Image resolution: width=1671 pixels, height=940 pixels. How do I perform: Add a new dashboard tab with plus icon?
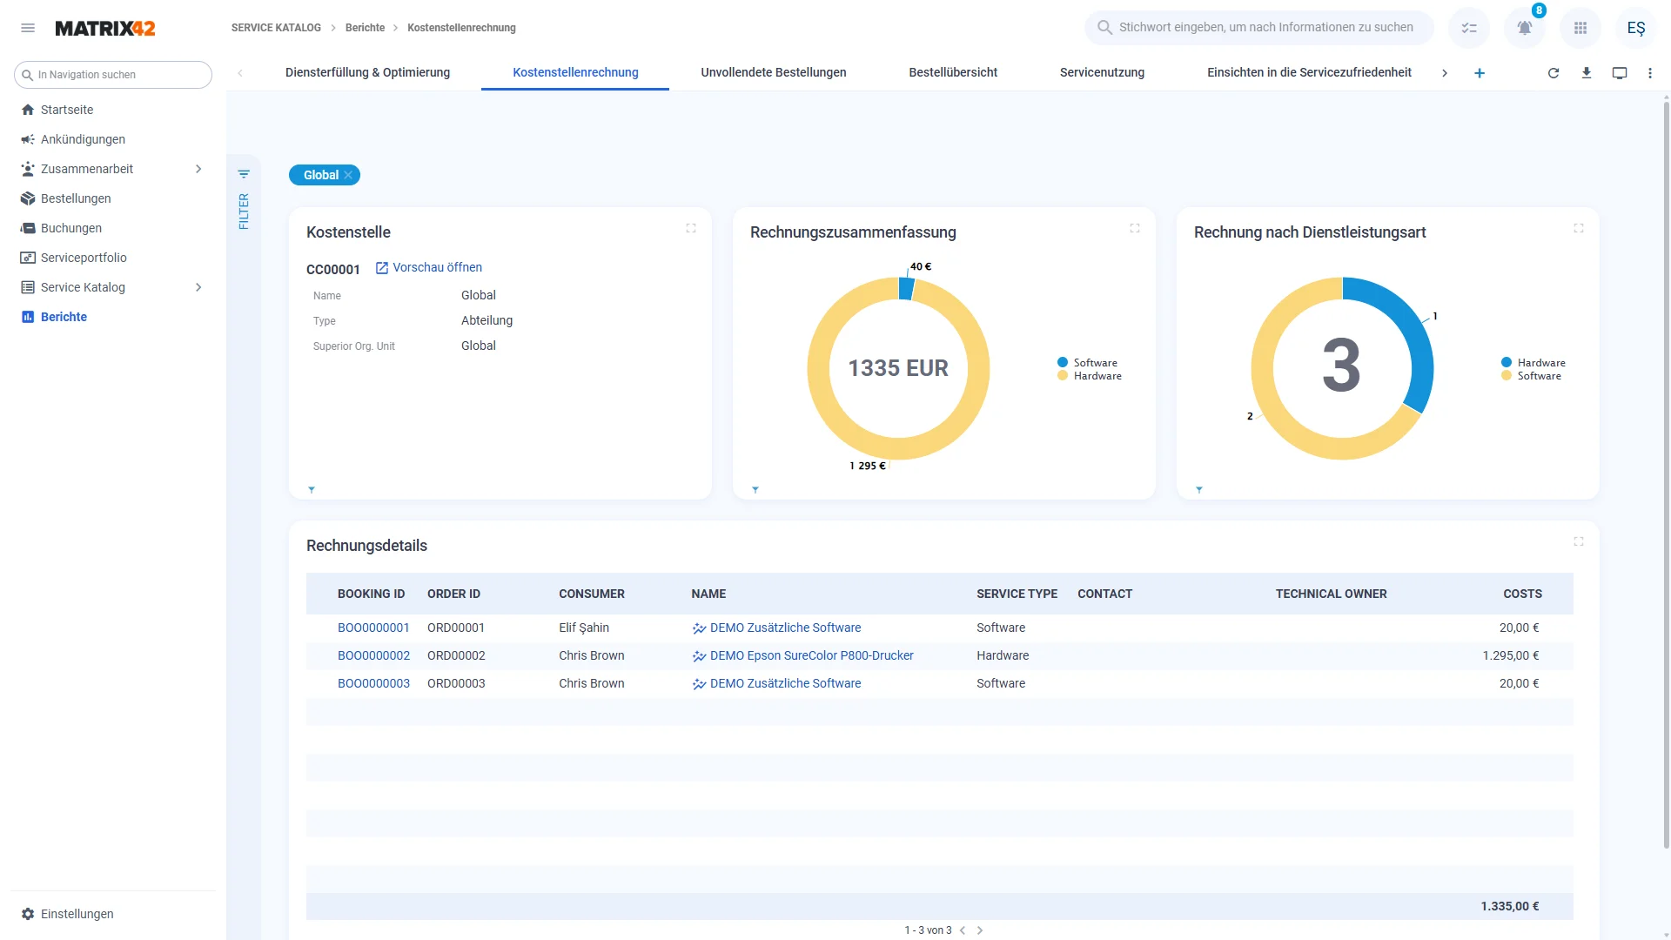click(1480, 73)
